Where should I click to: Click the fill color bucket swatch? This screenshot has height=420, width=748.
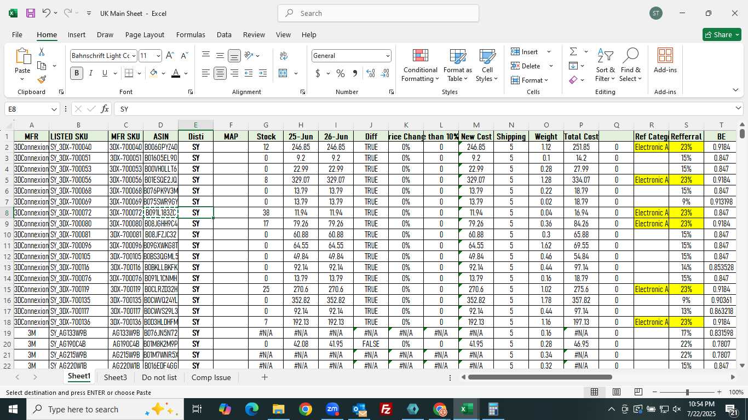pyautogui.click(x=154, y=73)
